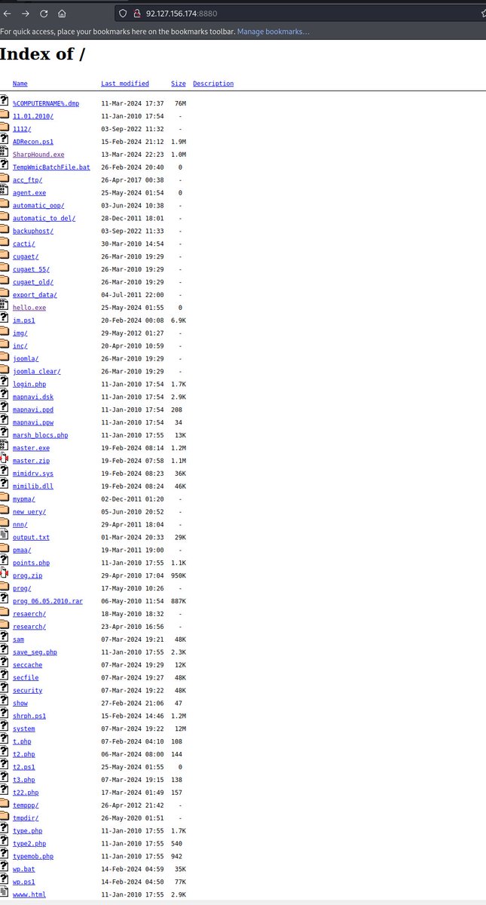The image size is (486, 905).
Task: Open the output.txt file
Action: 31,538
